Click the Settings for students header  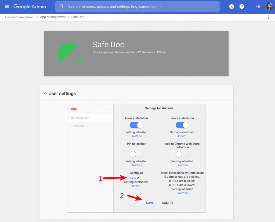pos(159,108)
